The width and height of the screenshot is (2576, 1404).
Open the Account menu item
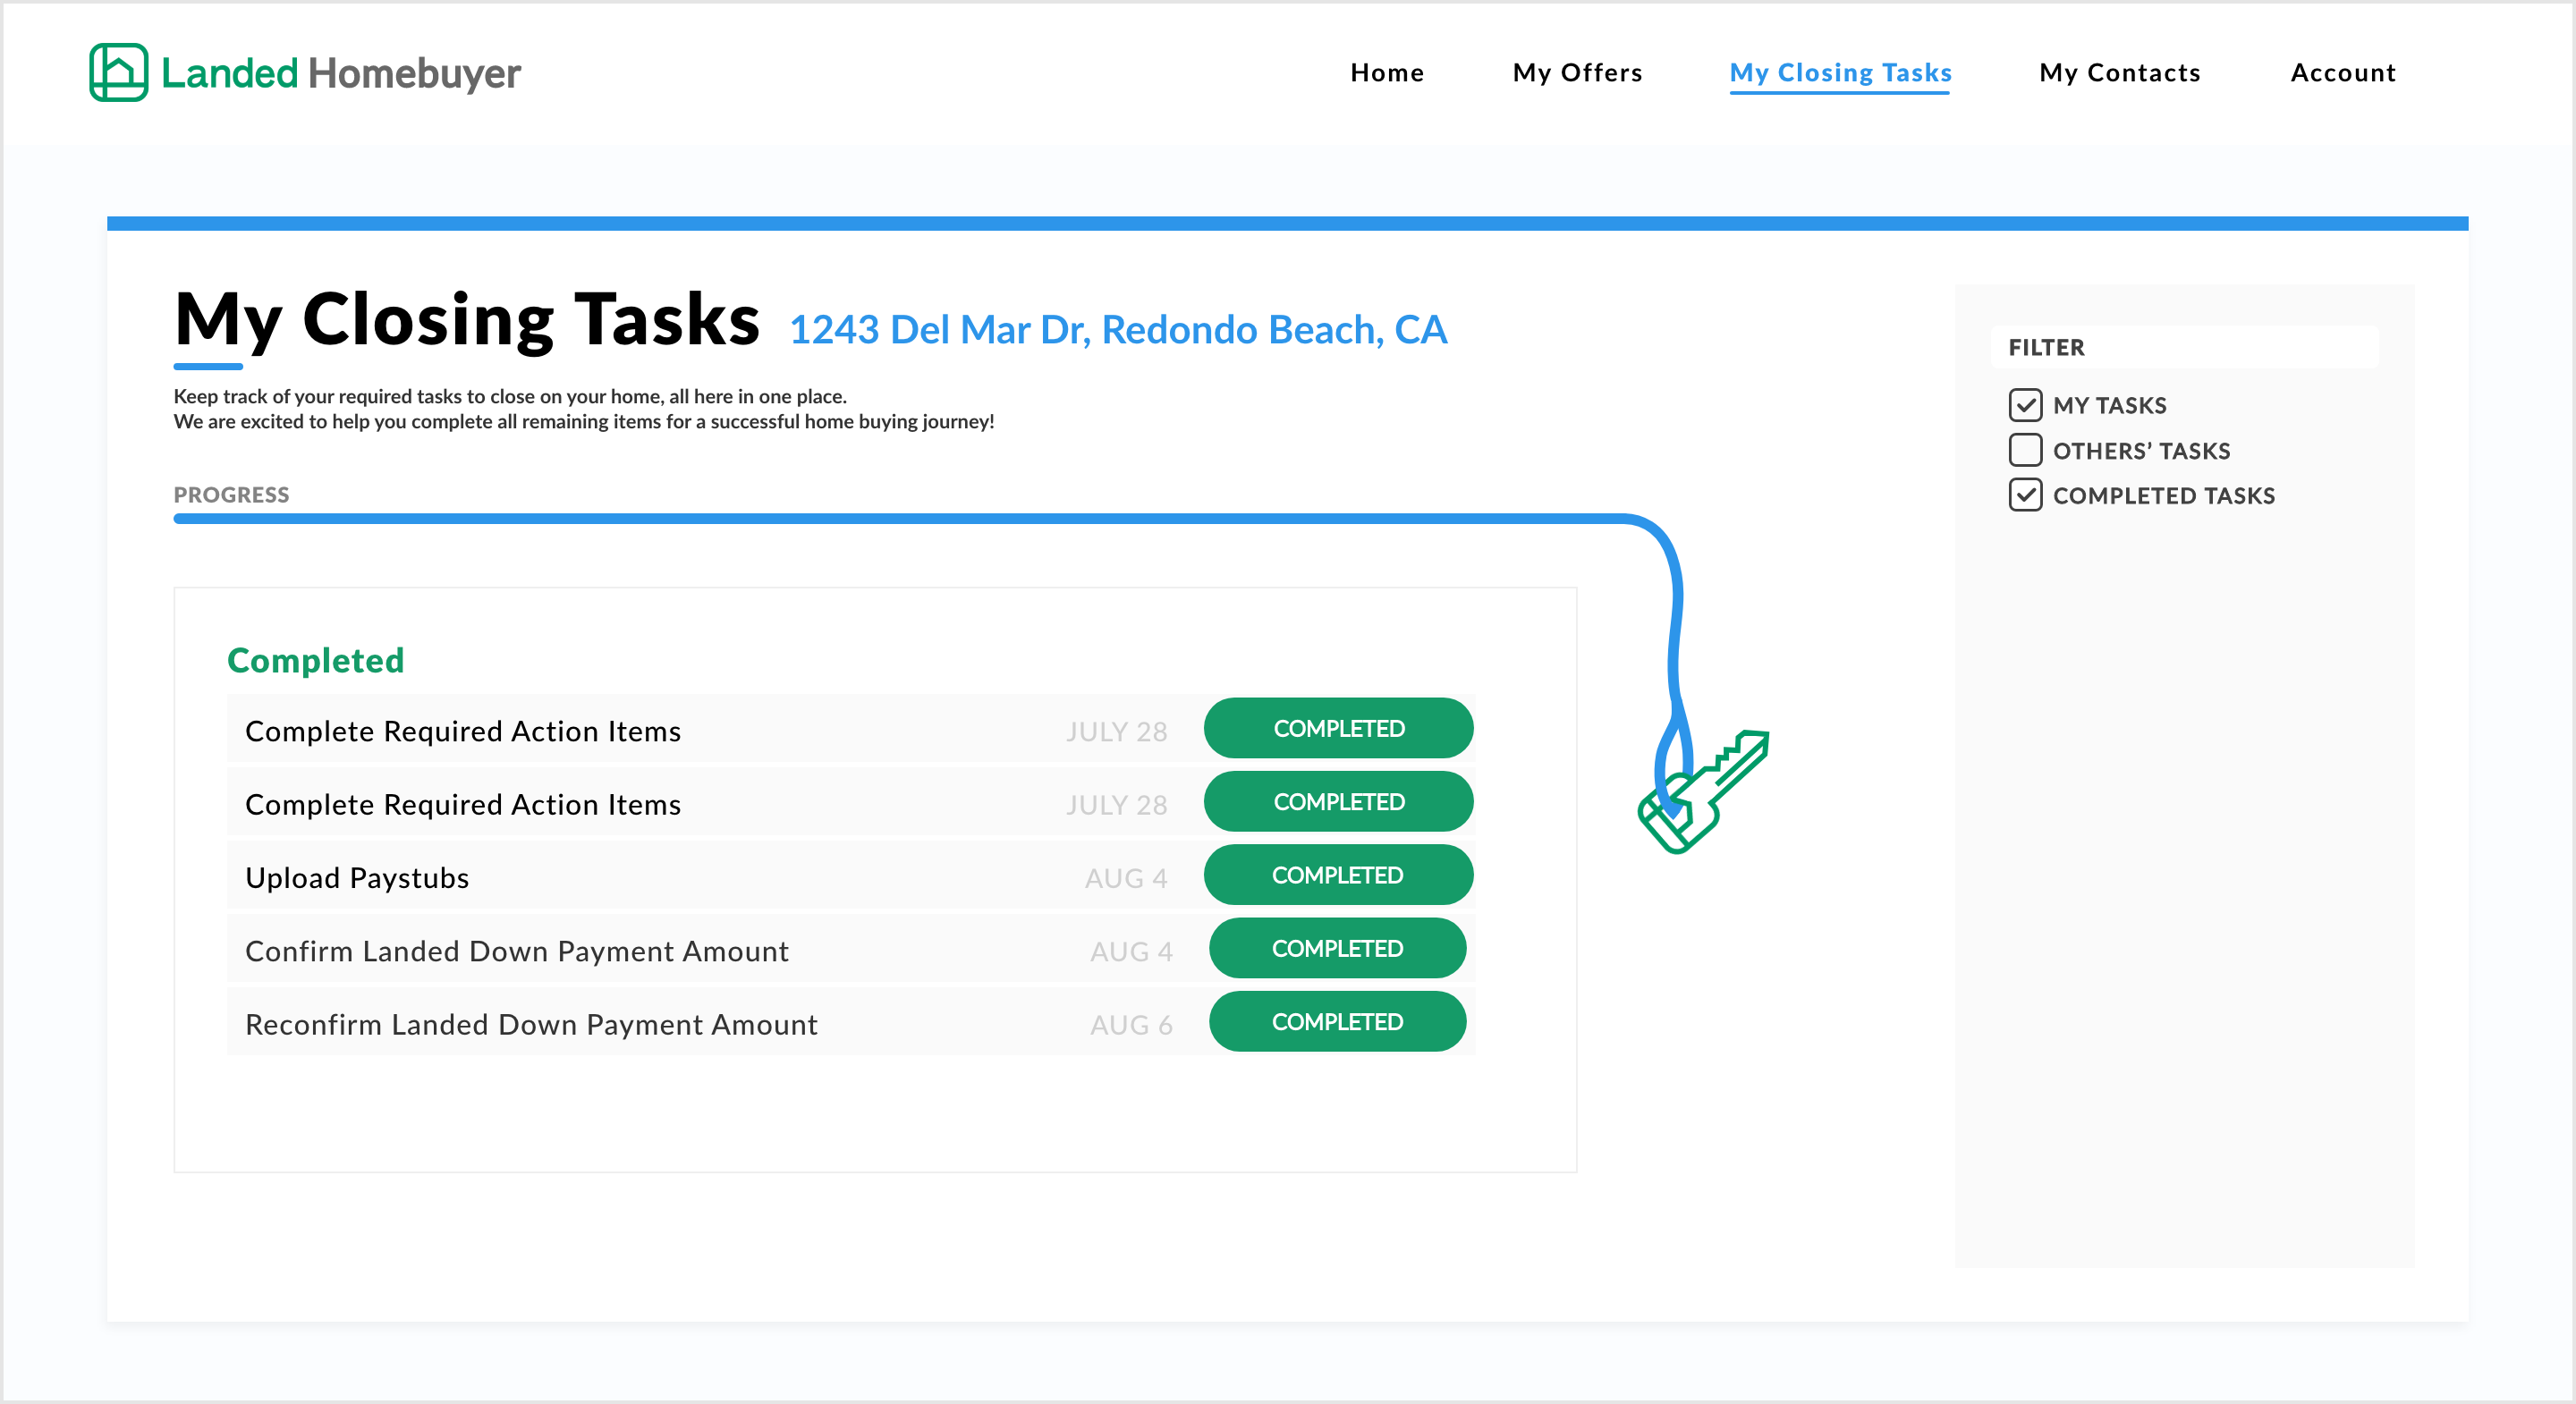[x=2343, y=73]
